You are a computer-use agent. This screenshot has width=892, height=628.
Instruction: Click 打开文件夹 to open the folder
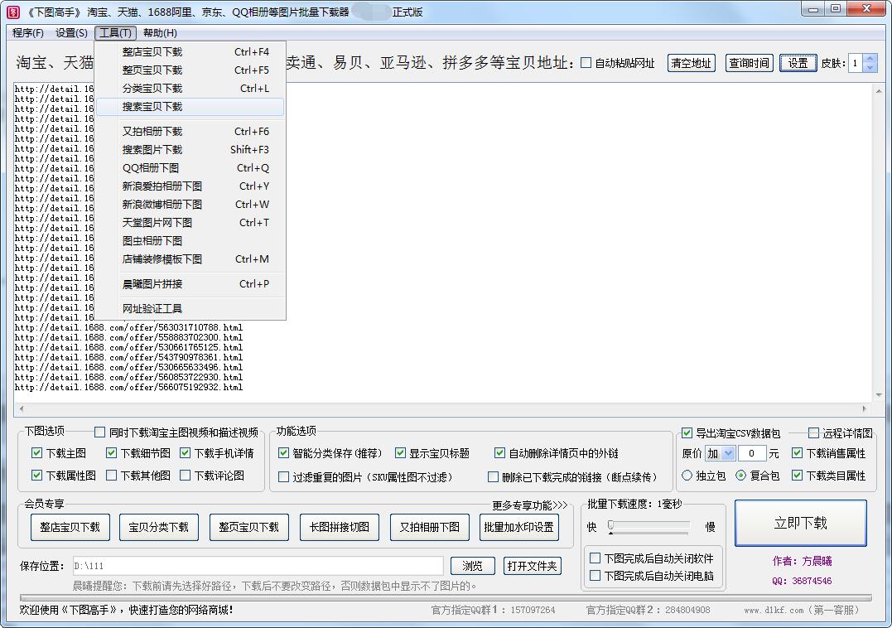[534, 565]
